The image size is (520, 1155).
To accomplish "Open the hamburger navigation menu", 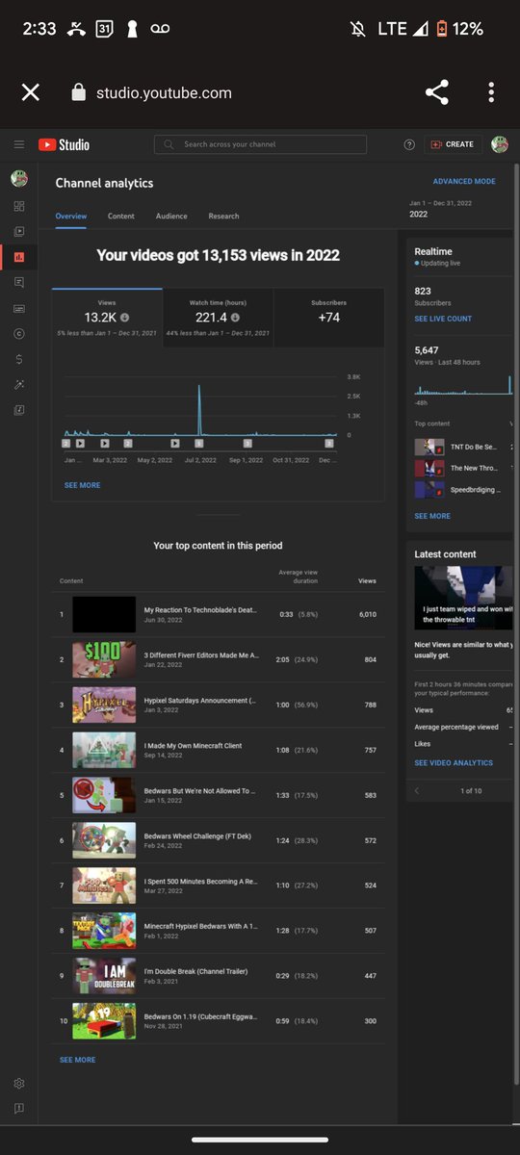I will pyautogui.click(x=18, y=144).
